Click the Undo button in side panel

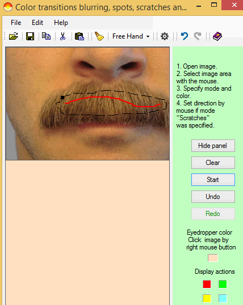[213, 197]
